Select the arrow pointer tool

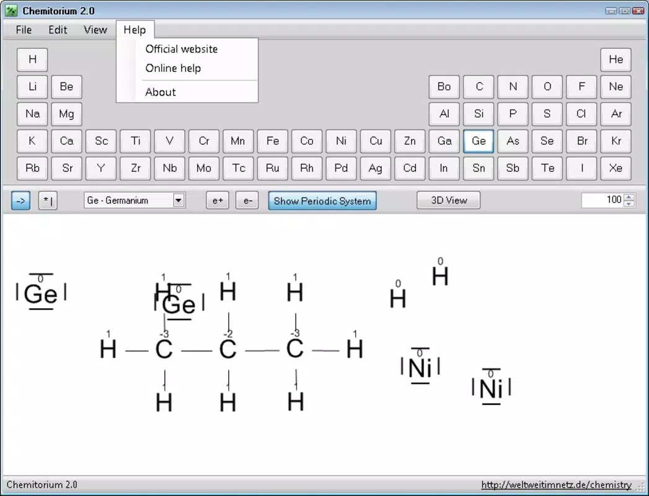pyautogui.click(x=20, y=201)
